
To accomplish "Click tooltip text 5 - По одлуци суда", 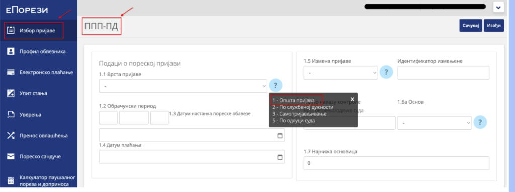I will (293, 121).
